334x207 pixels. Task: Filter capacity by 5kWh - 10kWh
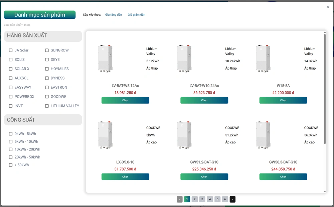coord(11,141)
